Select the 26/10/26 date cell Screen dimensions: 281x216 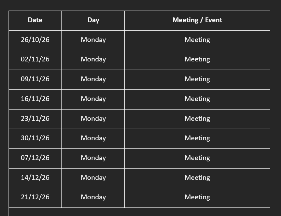35,40
